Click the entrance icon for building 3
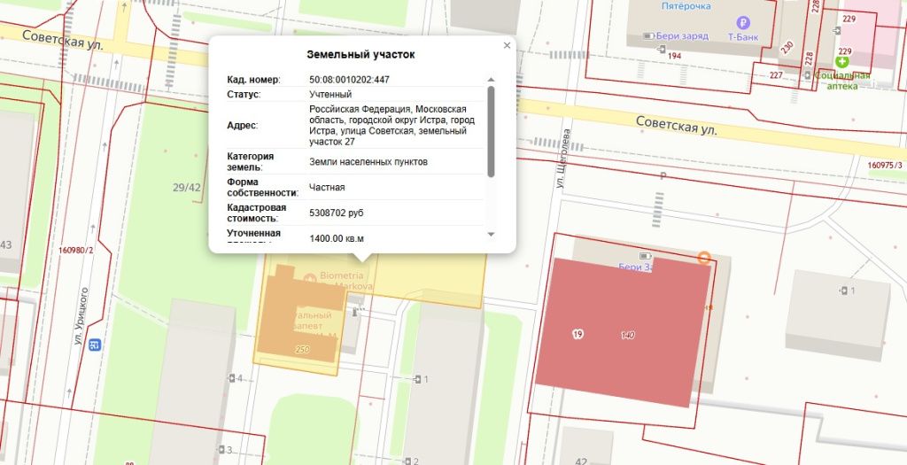Image resolution: width=907 pixels, height=465 pixels. [x=219, y=450]
